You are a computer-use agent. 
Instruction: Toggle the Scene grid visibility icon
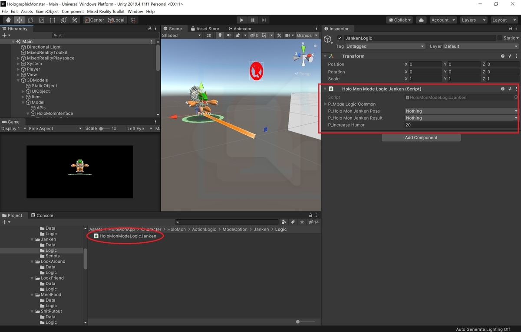pyautogui.click(x=264, y=36)
